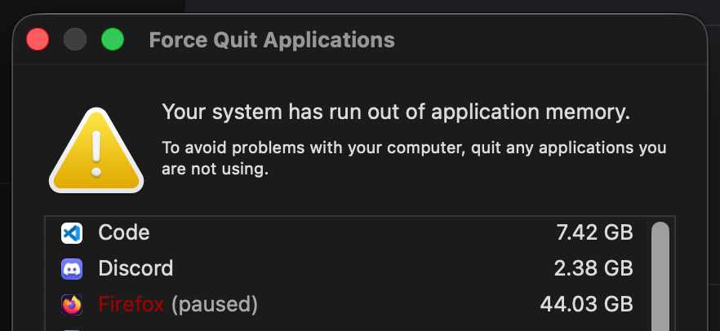Select the red Firefox application name
The height and width of the screenshot is (331, 720).
click(131, 305)
